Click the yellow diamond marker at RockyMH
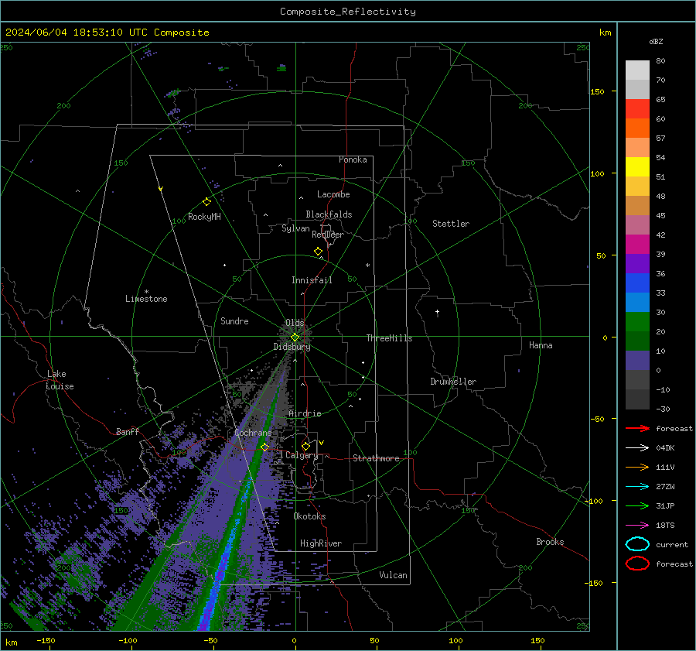The image size is (696, 651). [x=206, y=202]
